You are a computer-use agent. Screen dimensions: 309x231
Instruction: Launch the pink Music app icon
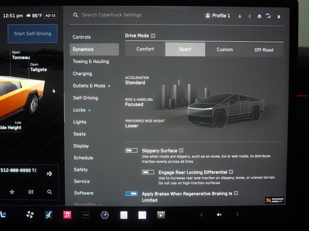click(67, 215)
